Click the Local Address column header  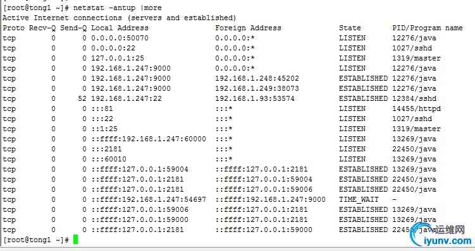pos(120,28)
